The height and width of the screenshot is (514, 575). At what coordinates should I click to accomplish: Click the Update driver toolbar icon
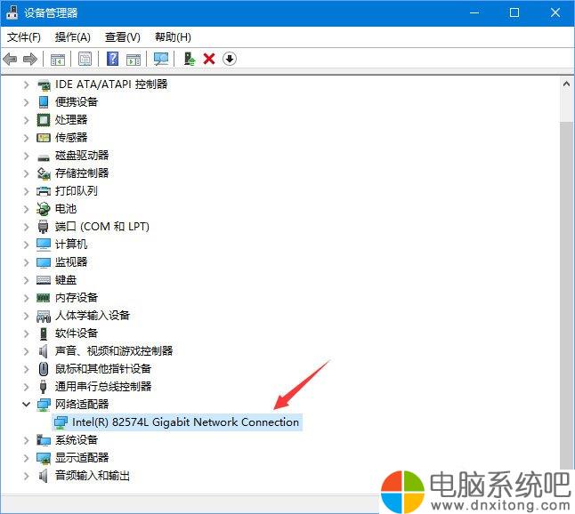click(190, 59)
